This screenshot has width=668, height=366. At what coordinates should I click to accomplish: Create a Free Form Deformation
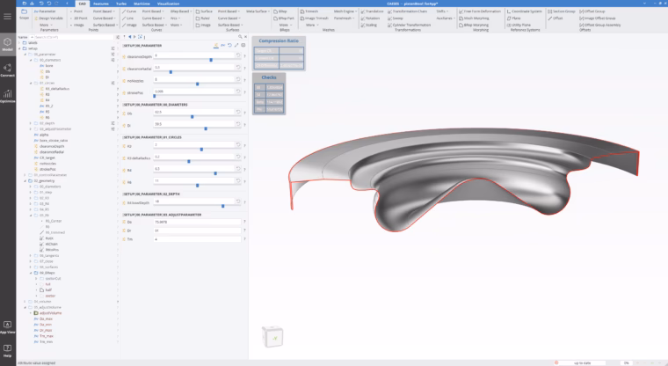(x=480, y=11)
